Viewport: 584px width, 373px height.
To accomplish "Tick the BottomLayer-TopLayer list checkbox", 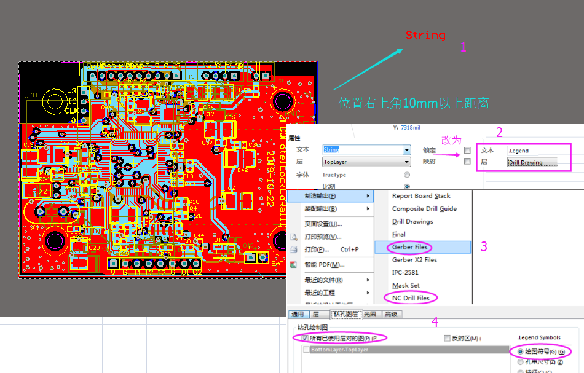I will [306, 350].
